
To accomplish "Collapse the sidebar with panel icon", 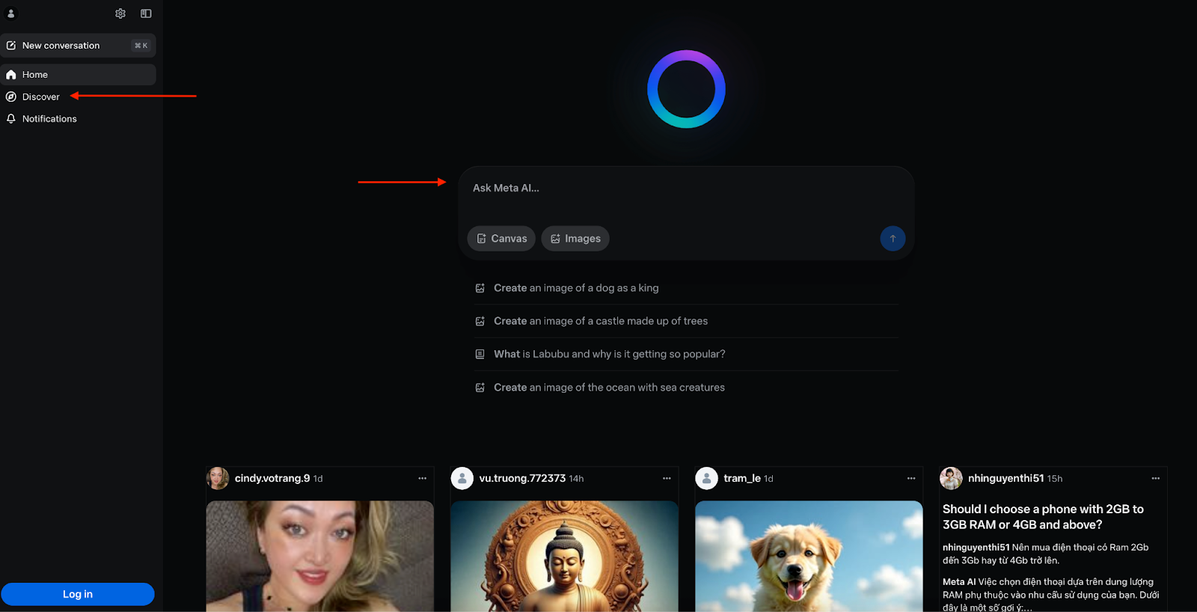I will pyautogui.click(x=146, y=13).
